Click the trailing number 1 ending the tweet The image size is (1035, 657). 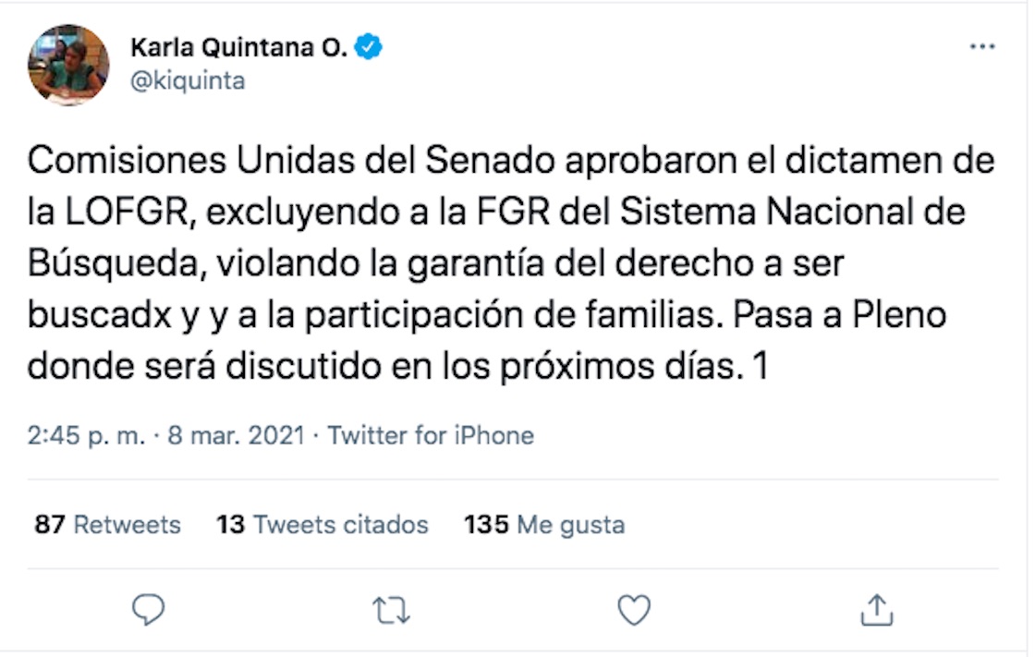(761, 368)
